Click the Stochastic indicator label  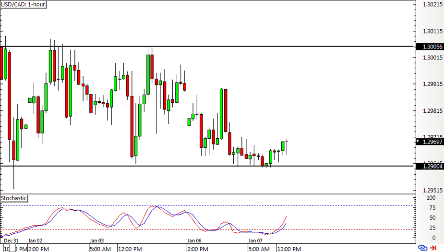pos(13,198)
